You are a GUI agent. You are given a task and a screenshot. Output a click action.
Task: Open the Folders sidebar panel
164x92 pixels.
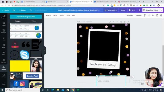(x=4, y=75)
